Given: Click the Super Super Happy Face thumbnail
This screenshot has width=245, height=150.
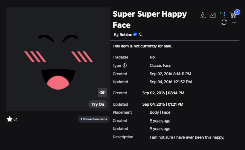Looking at the screenshot, I should (x=58, y=59).
